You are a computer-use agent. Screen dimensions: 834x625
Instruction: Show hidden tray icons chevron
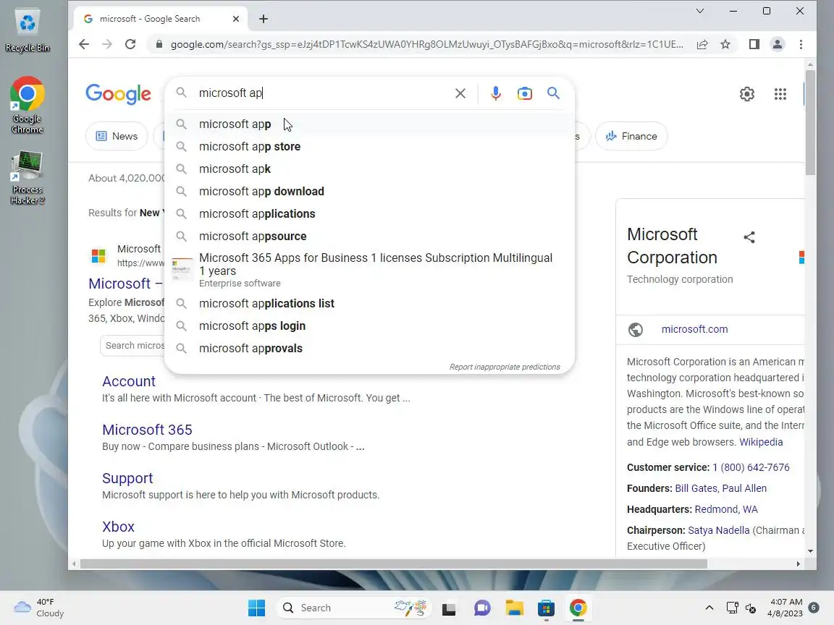(x=709, y=608)
